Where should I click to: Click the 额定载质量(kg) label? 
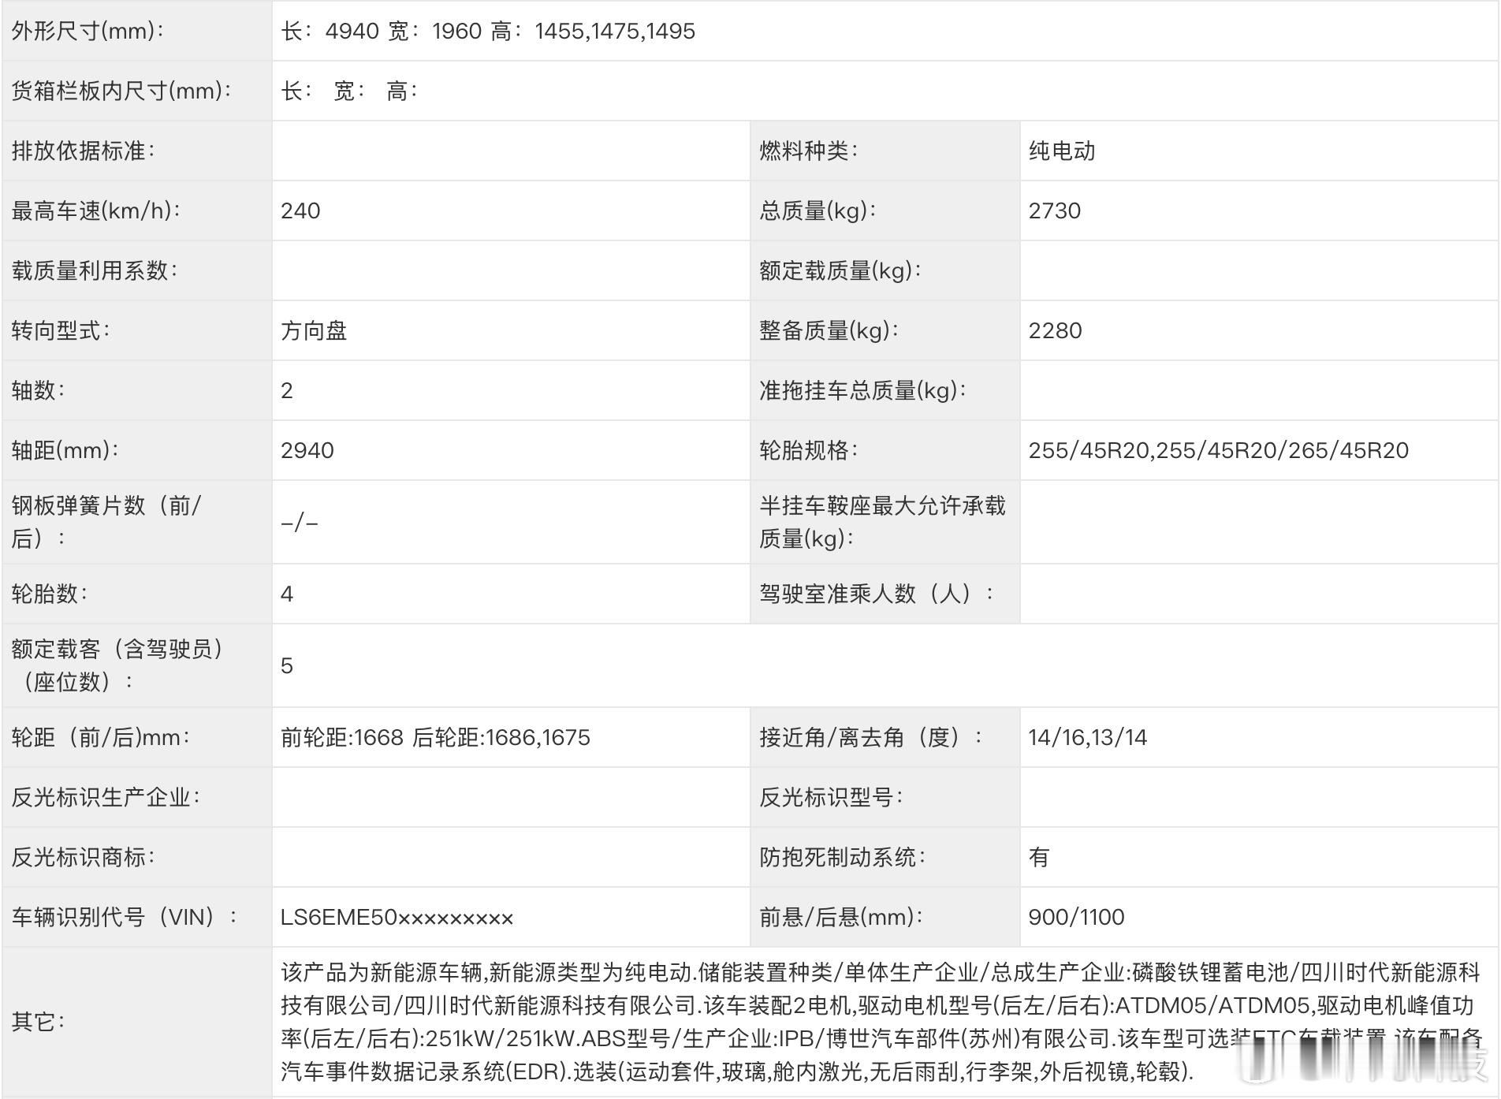tap(840, 271)
